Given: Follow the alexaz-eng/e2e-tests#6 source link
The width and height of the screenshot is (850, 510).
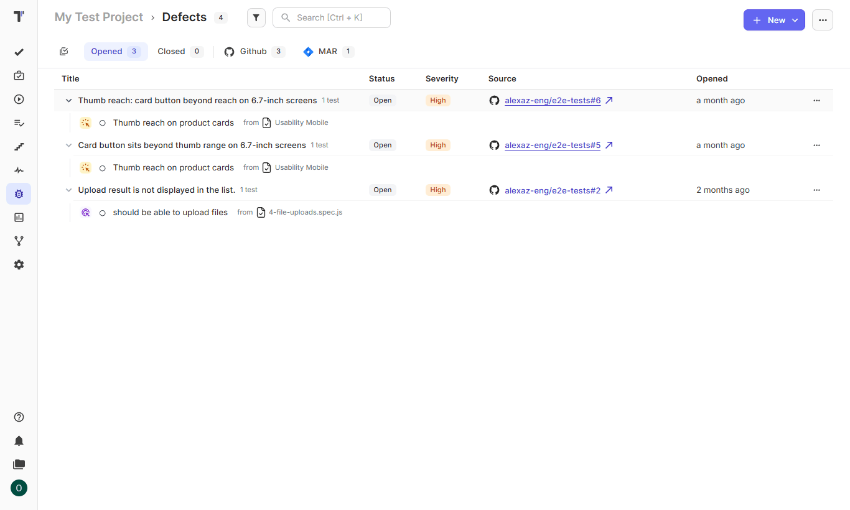Looking at the screenshot, I should [x=553, y=101].
